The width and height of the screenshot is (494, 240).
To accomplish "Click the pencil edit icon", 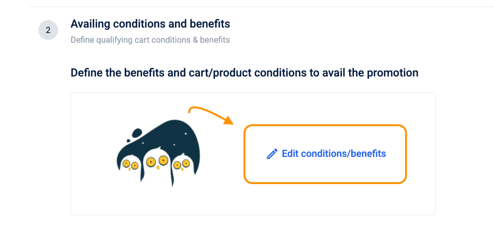I will coord(272,154).
